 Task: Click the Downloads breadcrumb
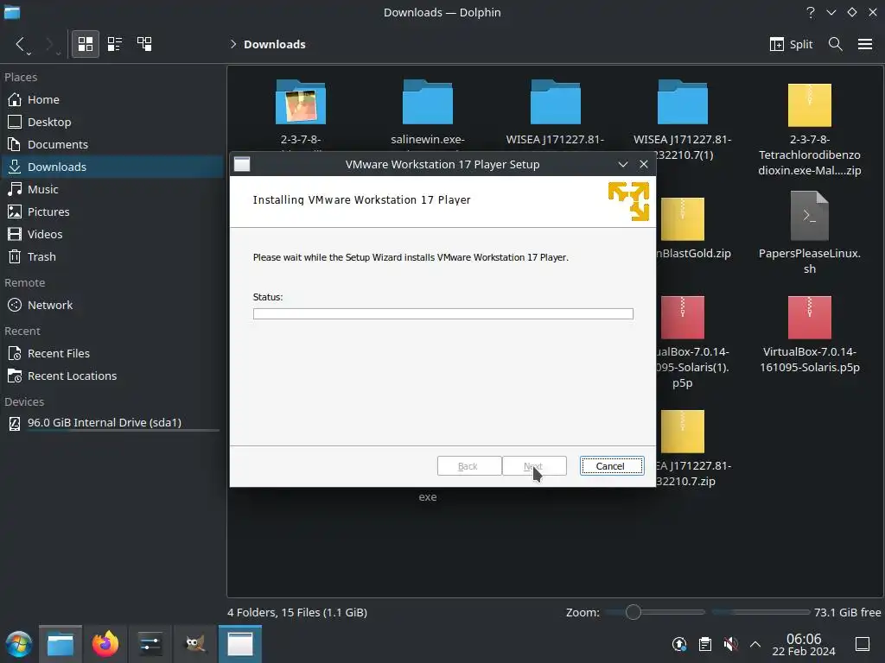(x=274, y=45)
